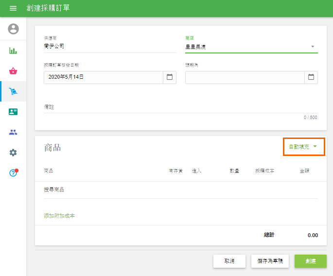Click the supplier field 衛伊公司

110,46
